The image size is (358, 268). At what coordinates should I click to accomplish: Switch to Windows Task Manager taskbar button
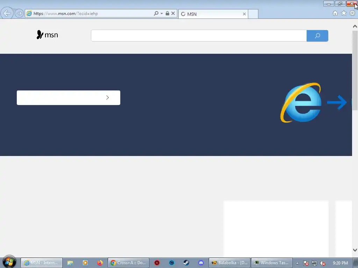pos(272,263)
